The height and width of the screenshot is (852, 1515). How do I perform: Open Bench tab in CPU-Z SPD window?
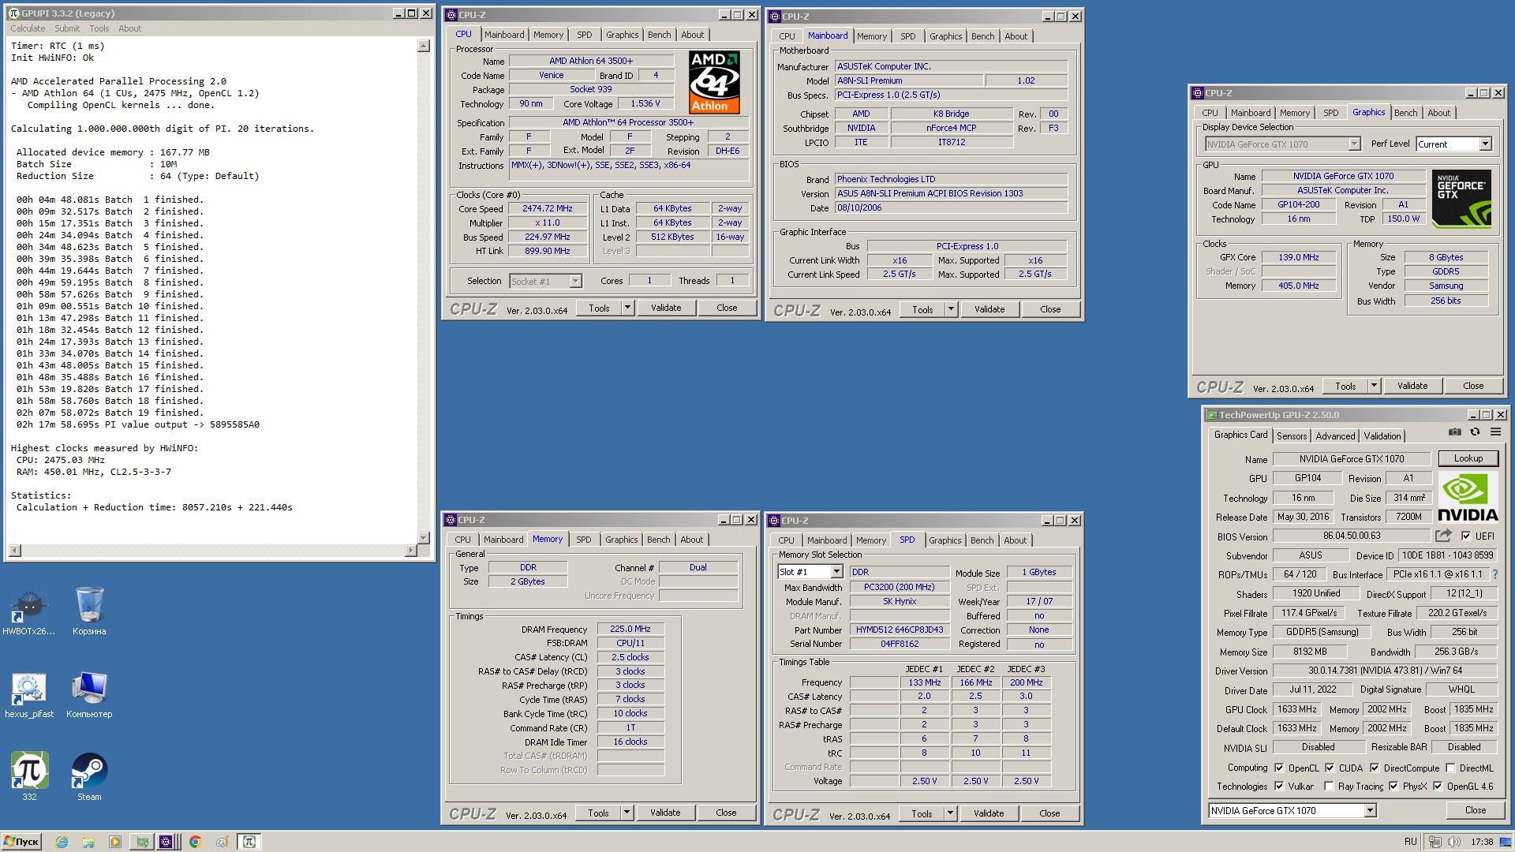pos(982,540)
